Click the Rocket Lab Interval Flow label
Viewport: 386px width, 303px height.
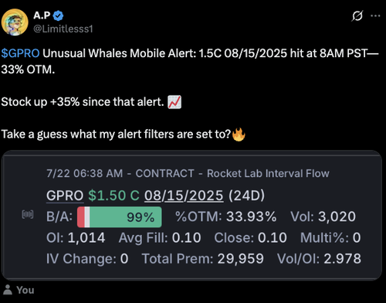(x=268, y=173)
